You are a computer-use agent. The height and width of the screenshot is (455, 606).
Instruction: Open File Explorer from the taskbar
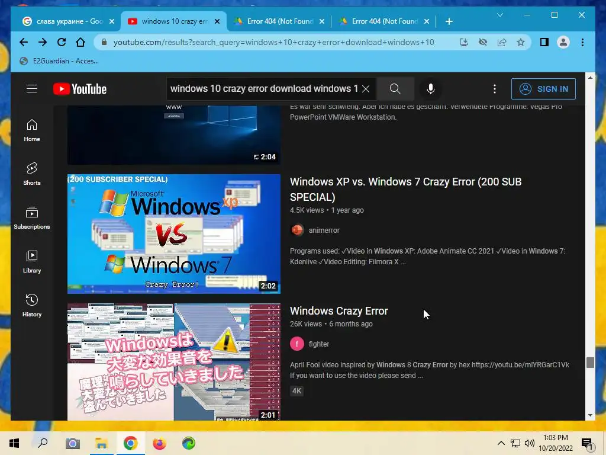coord(101,443)
